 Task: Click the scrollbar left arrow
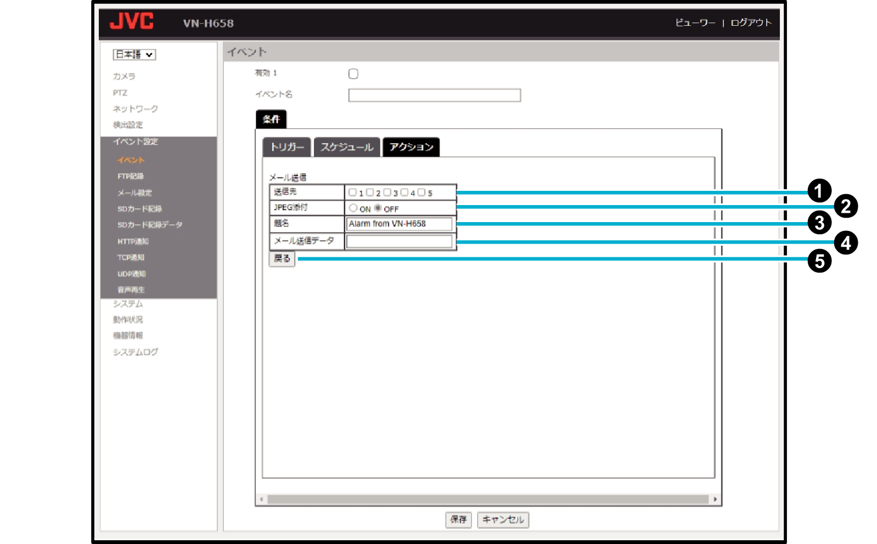pos(262,500)
